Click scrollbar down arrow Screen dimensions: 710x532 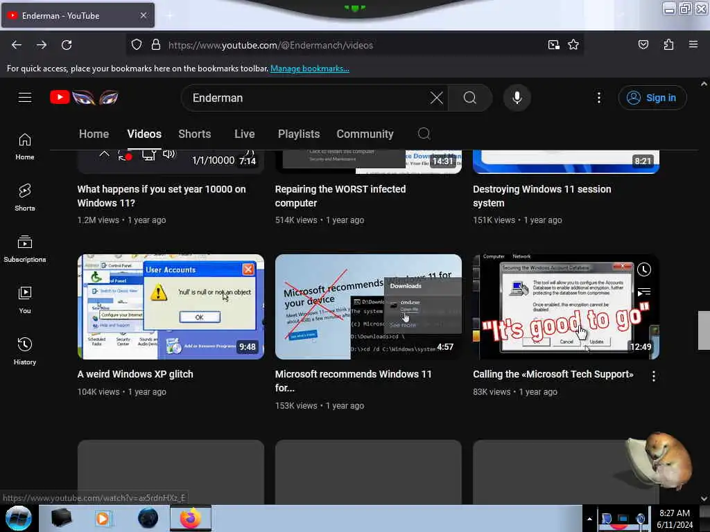click(704, 499)
